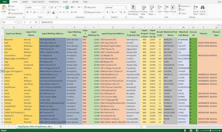Switch to the DATA tab
222x132 pixels.
(x=65, y=2)
